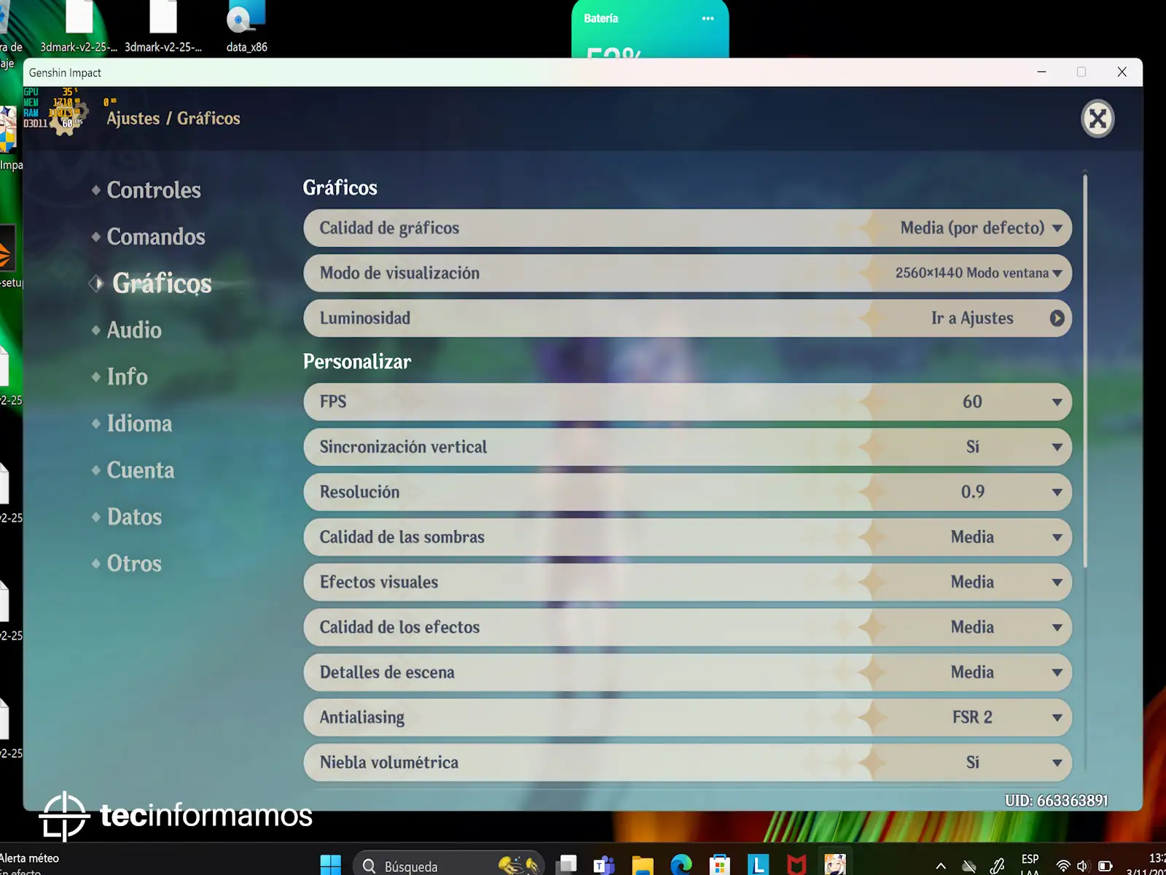Click the Búsqueda taskbar search box
The width and height of the screenshot is (1166, 875).
point(437,866)
